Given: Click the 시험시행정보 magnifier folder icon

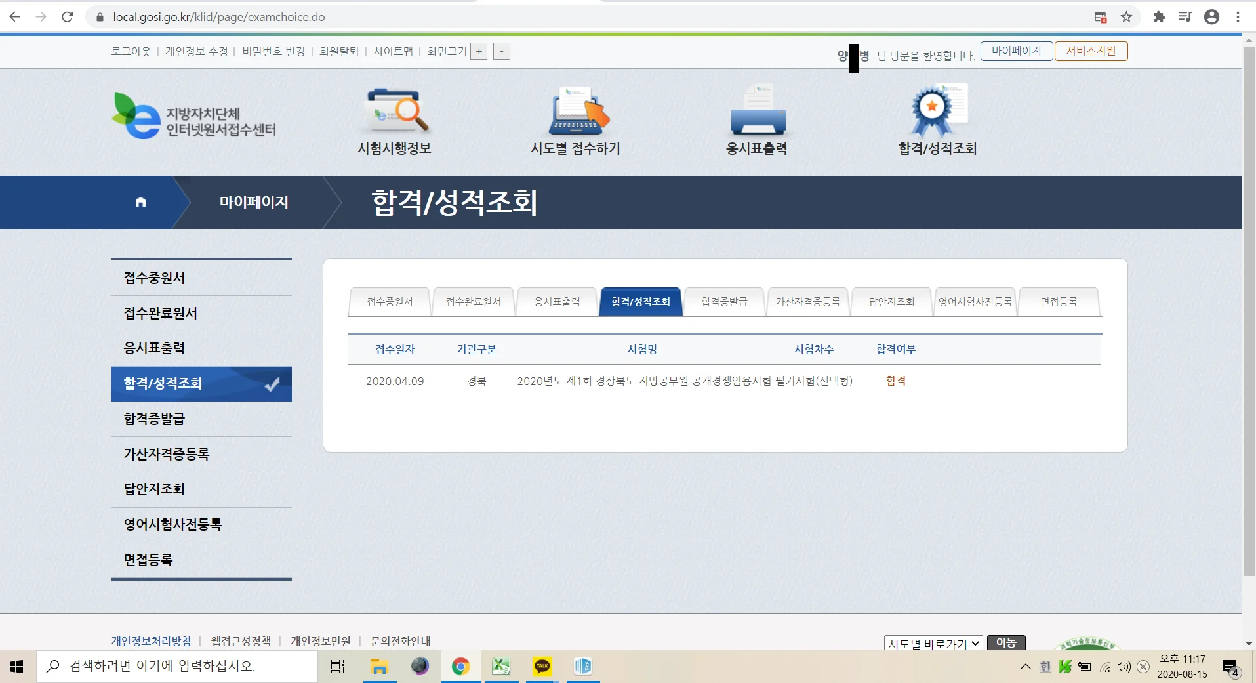Looking at the screenshot, I should click(x=395, y=112).
